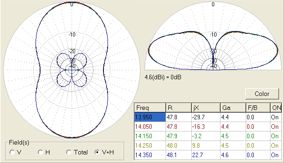Image resolution: width=284 pixels, height=163 pixels.
Task: Click the Freq column header
Action: (150, 108)
